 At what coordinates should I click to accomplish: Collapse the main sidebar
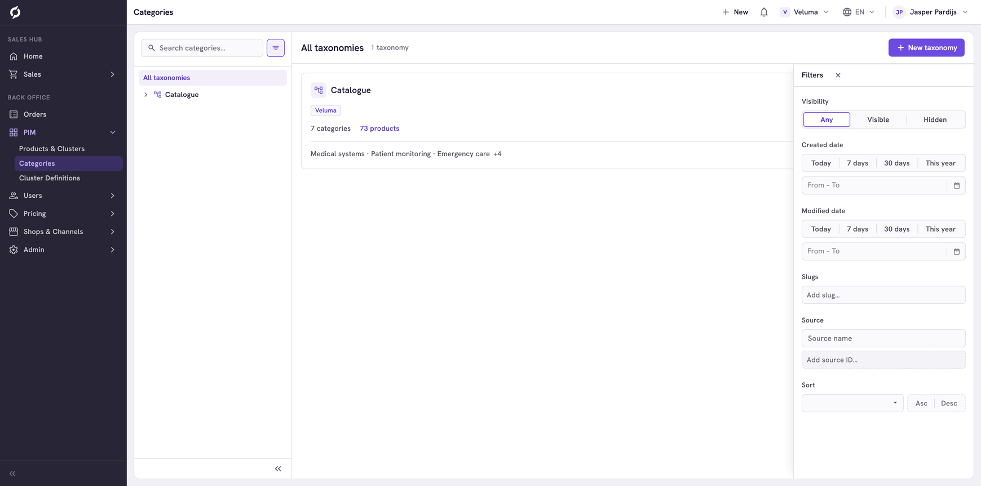tap(12, 474)
